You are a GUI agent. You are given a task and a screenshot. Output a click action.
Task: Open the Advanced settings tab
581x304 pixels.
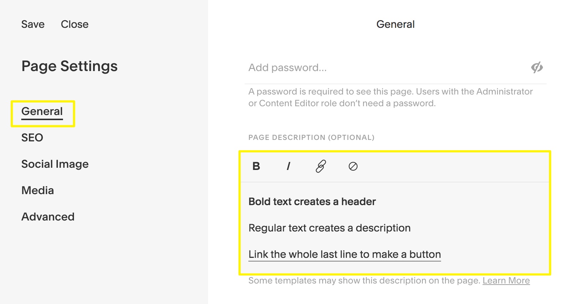tap(48, 217)
